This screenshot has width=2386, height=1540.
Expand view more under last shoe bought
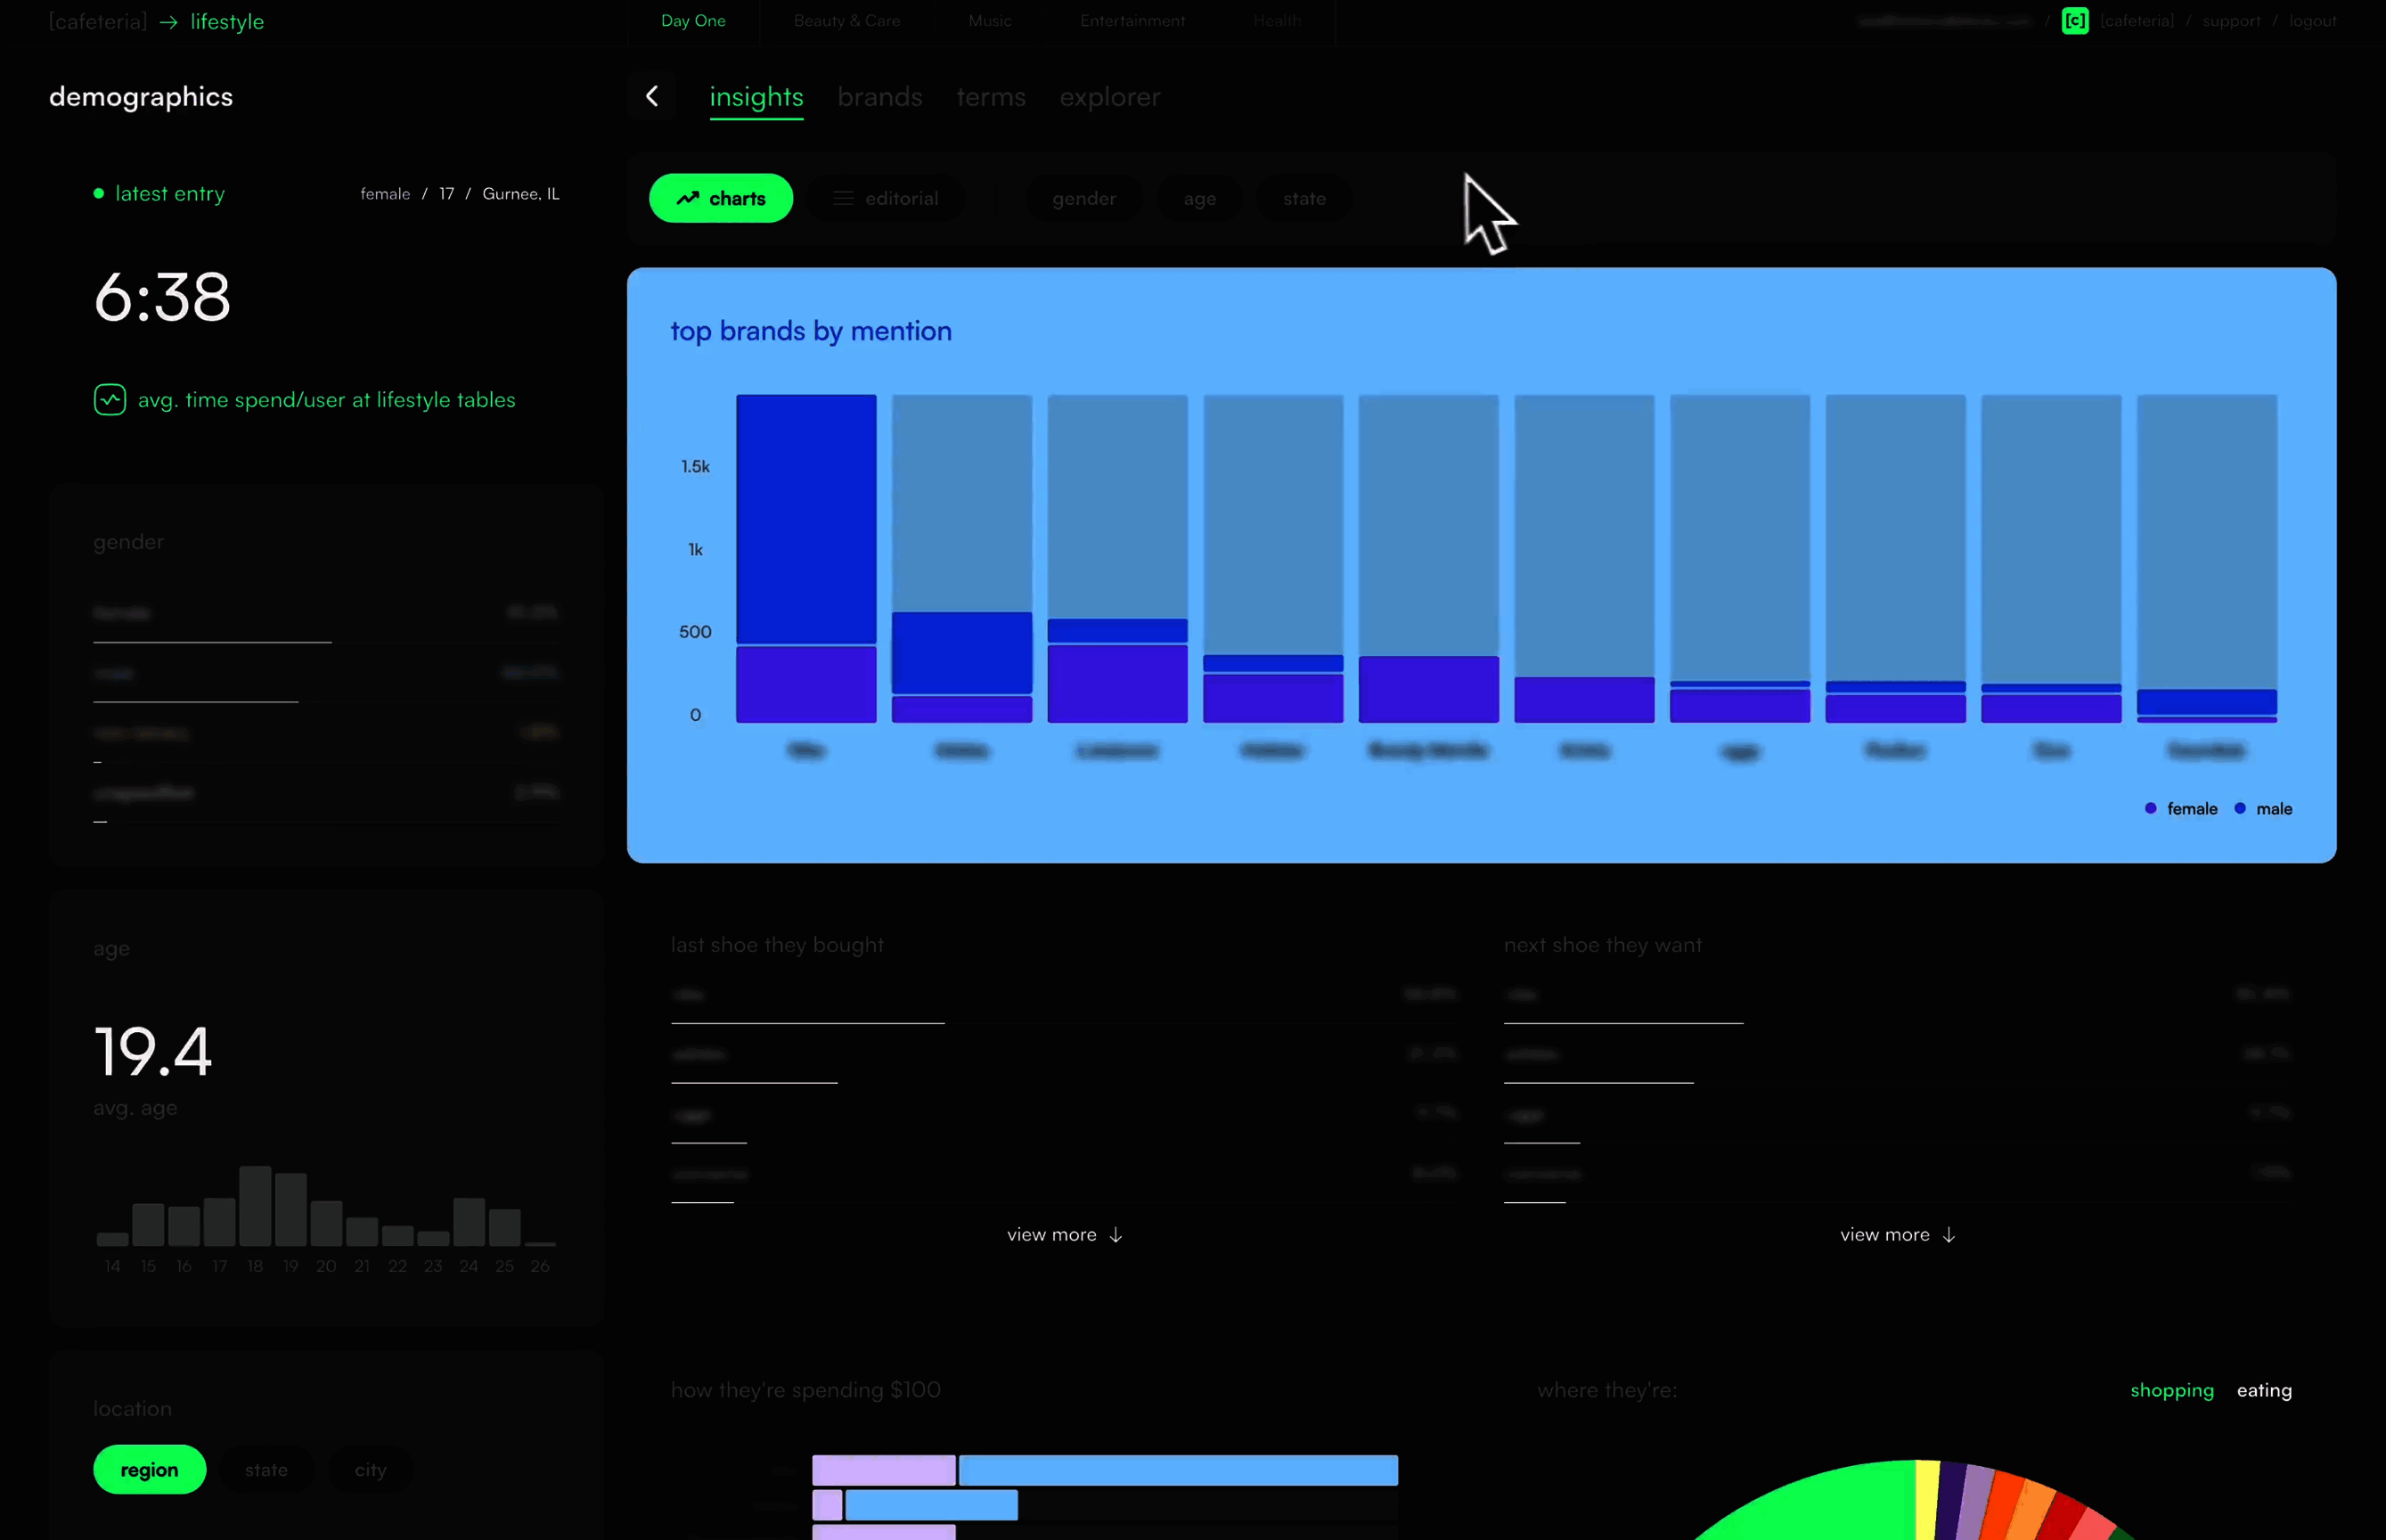pos(1064,1235)
